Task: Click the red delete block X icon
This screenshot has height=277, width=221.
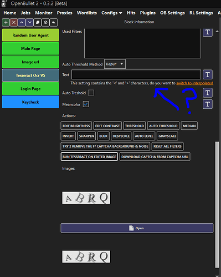Action: 14,23
